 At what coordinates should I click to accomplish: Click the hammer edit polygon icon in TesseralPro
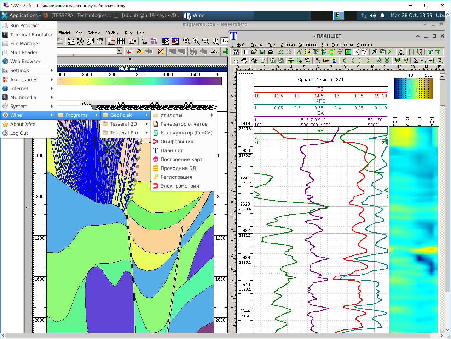139,51
